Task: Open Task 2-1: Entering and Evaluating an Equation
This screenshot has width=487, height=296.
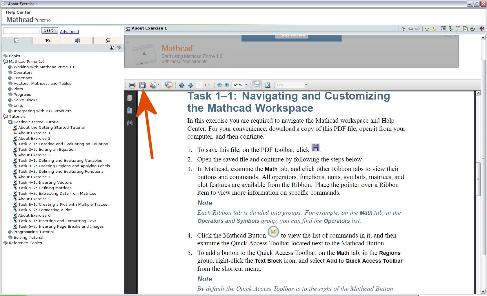Action: 63,144
